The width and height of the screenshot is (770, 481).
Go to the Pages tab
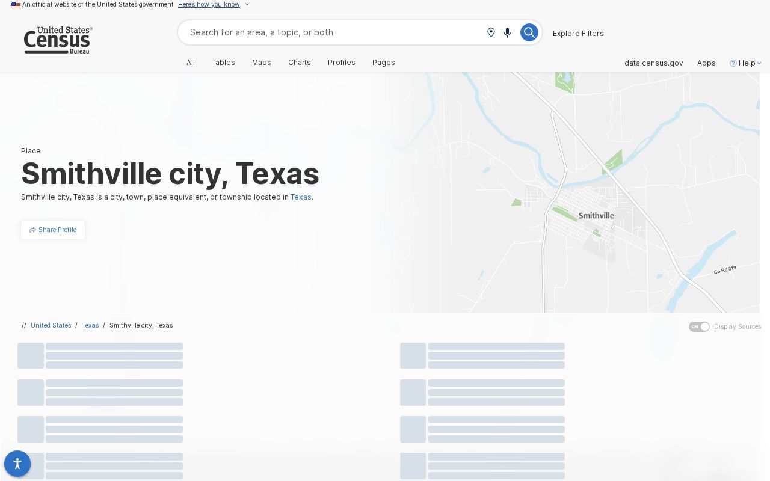384,63
